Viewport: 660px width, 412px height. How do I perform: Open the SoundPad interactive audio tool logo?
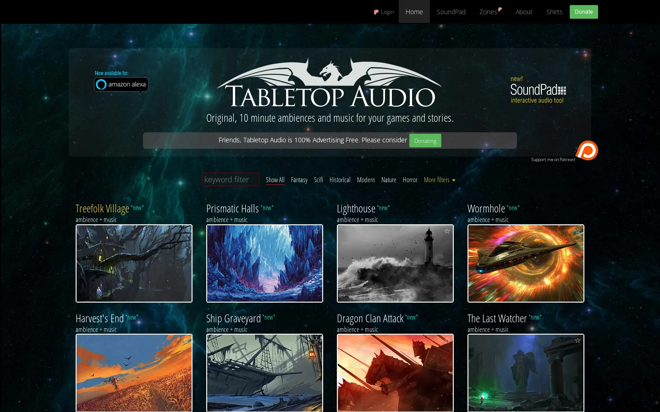[x=538, y=90]
